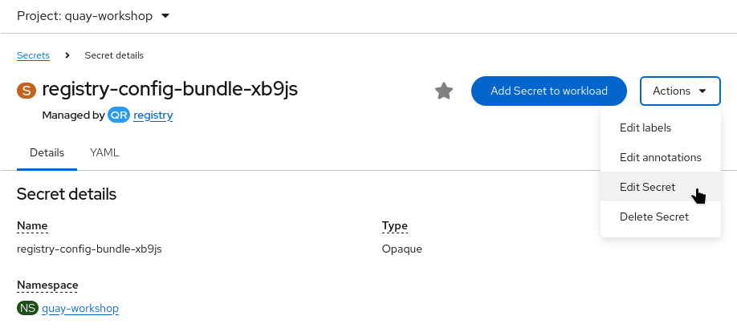Open the Details tab
The width and height of the screenshot is (737, 332).
[x=47, y=152]
